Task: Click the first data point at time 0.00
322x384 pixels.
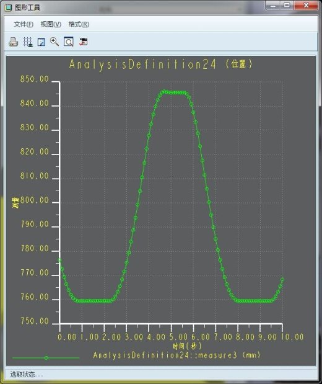Action: pyautogui.click(x=59, y=260)
